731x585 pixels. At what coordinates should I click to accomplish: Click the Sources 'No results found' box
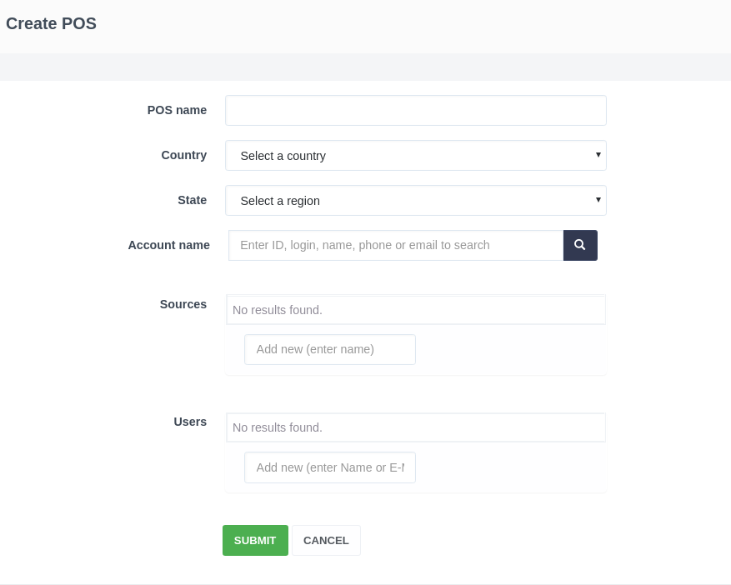(415, 310)
